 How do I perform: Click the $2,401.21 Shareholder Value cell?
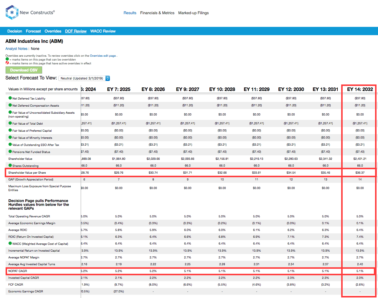(360, 159)
